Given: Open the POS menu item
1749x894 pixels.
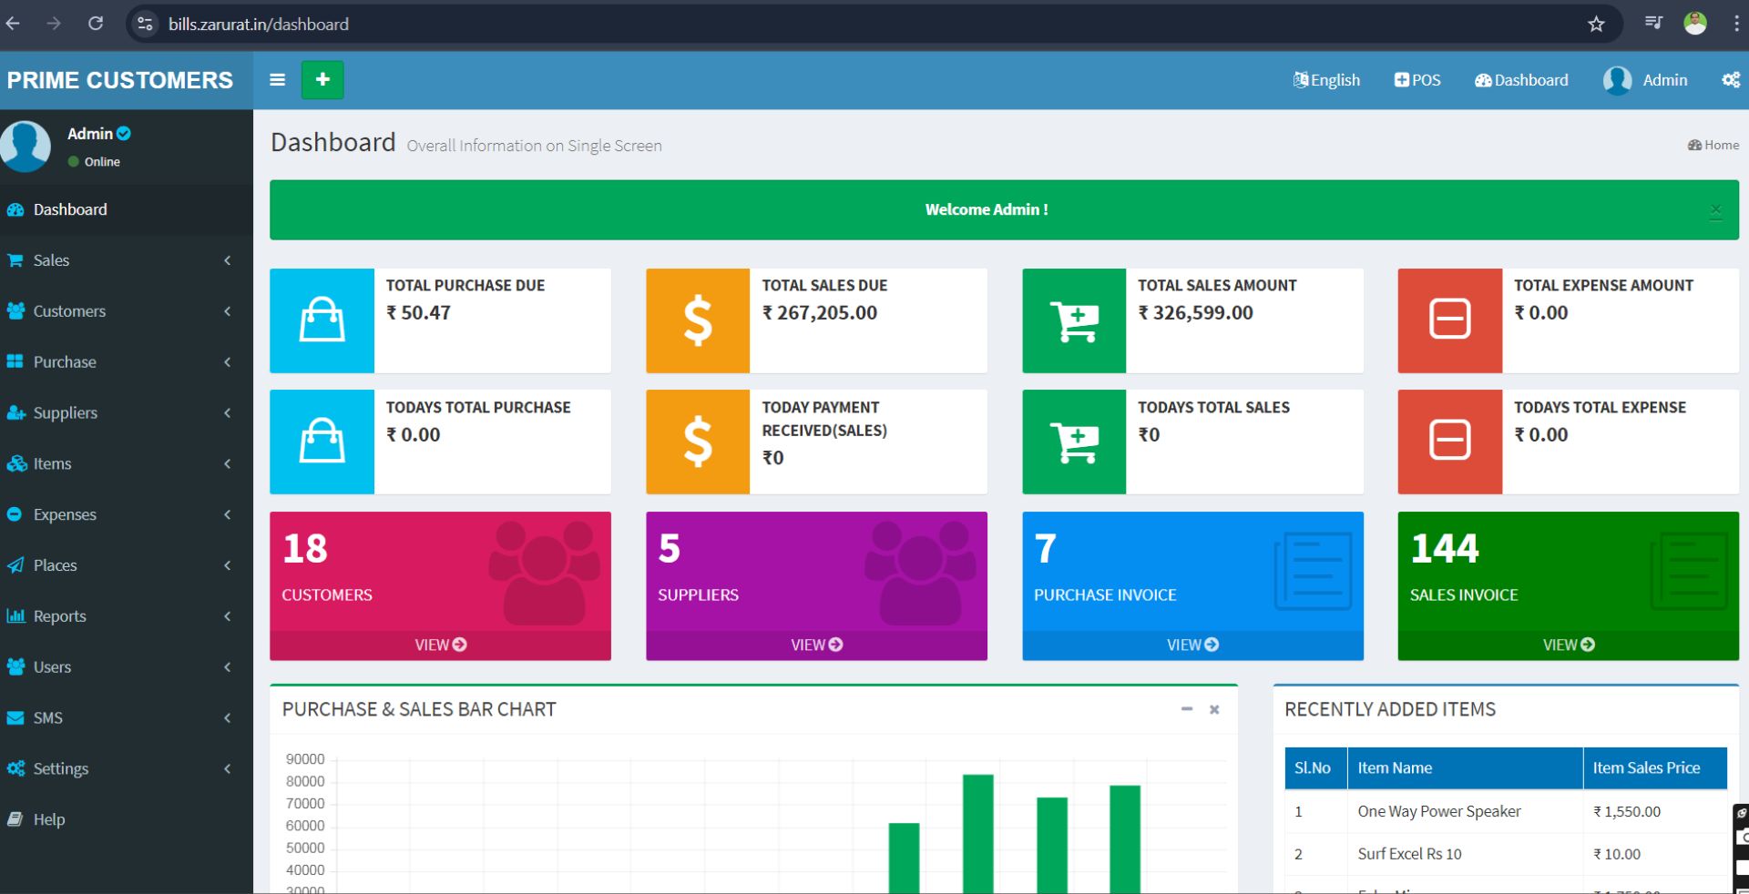Looking at the screenshot, I should pos(1417,80).
